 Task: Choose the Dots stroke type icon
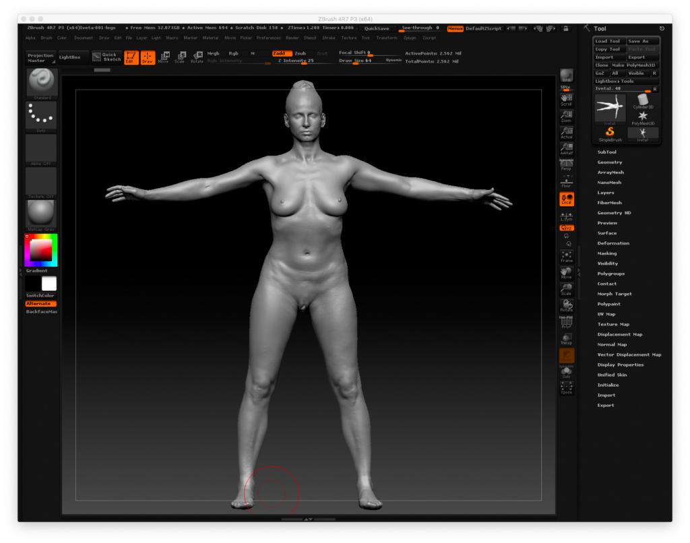[x=42, y=116]
